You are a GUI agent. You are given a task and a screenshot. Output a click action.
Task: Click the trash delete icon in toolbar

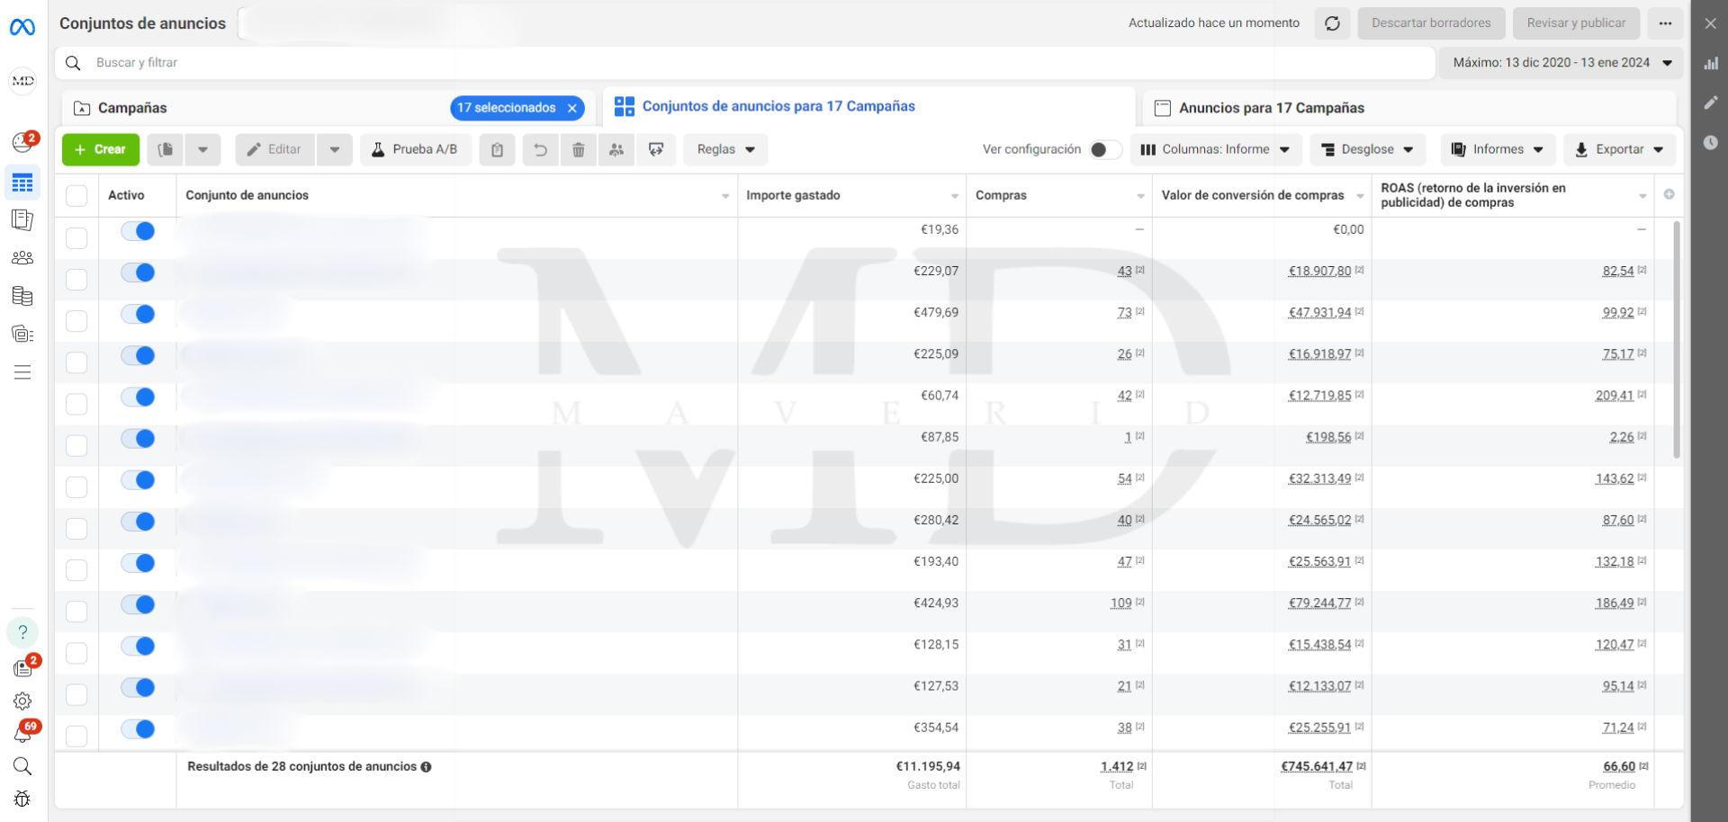click(x=579, y=150)
